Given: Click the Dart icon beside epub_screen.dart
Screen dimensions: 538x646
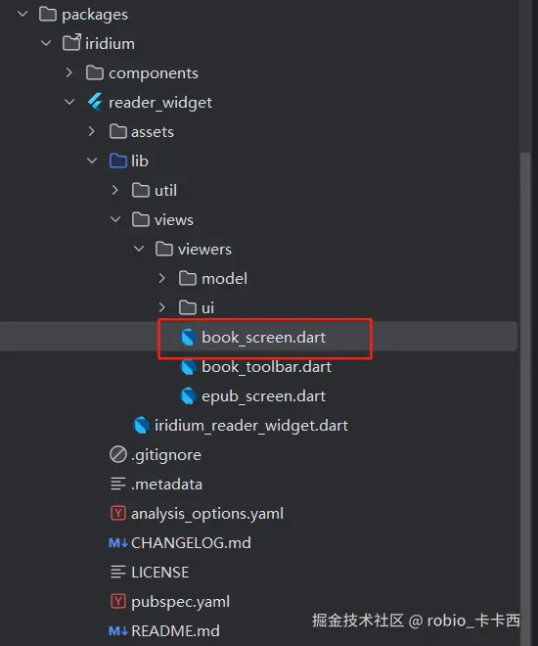Looking at the screenshot, I should 188,396.
